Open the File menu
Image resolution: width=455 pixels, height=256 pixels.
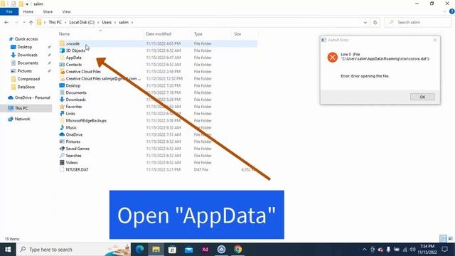9,11
